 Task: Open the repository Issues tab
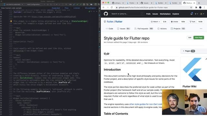[x=124, y=29]
